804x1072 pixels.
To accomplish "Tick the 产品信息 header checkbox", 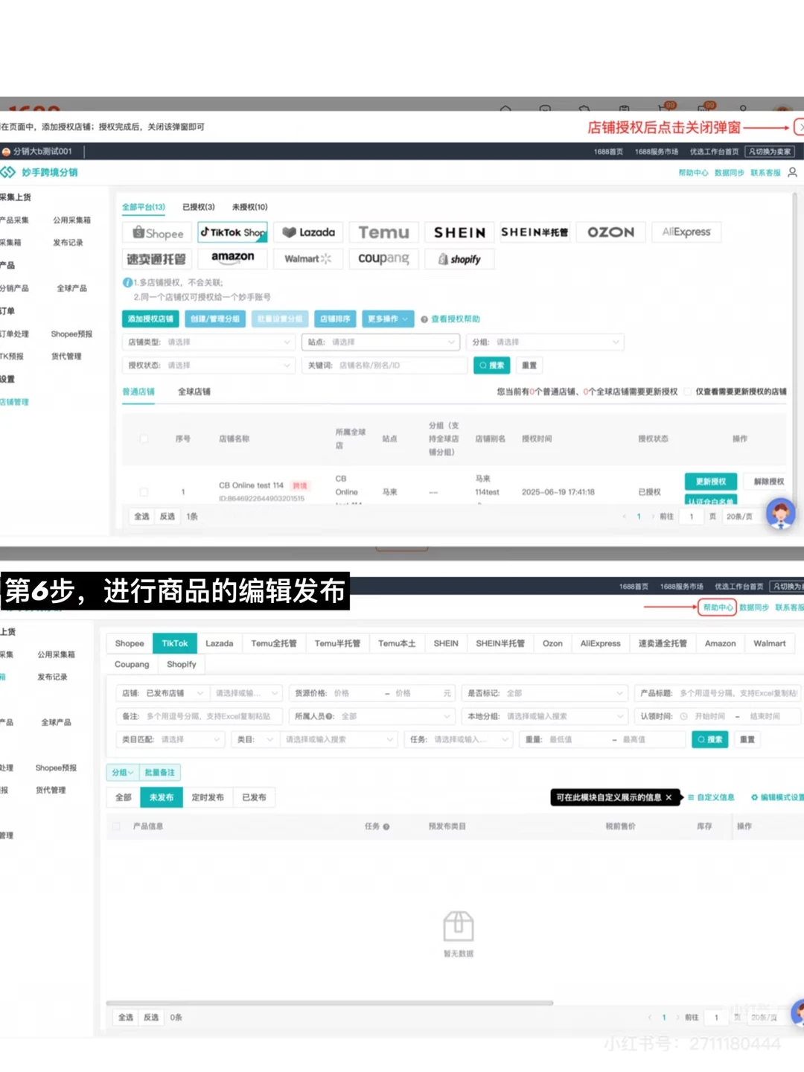I will tap(116, 826).
